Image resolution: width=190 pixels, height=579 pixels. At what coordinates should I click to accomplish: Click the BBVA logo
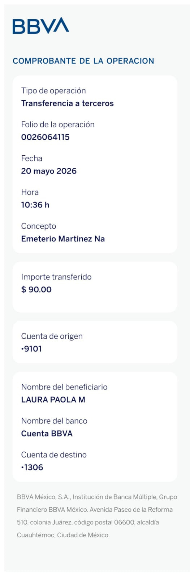click(x=41, y=26)
